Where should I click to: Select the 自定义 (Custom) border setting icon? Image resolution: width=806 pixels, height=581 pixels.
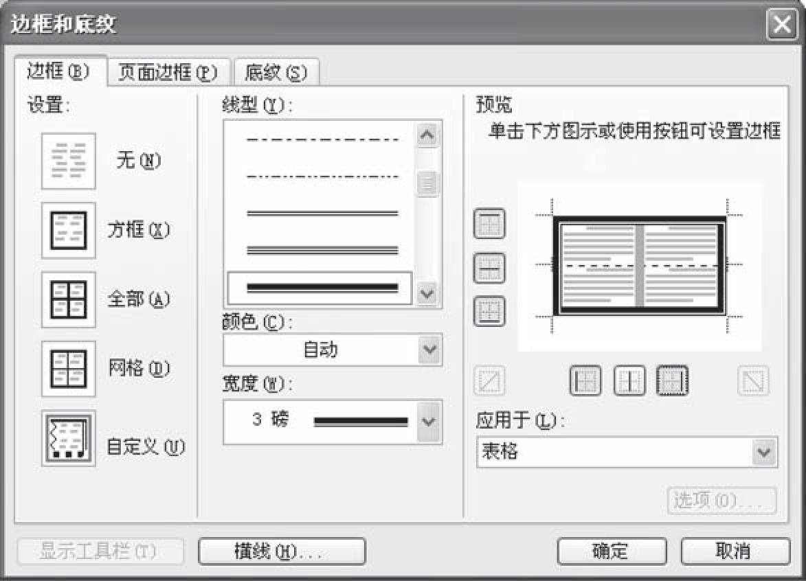coord(68,438)
